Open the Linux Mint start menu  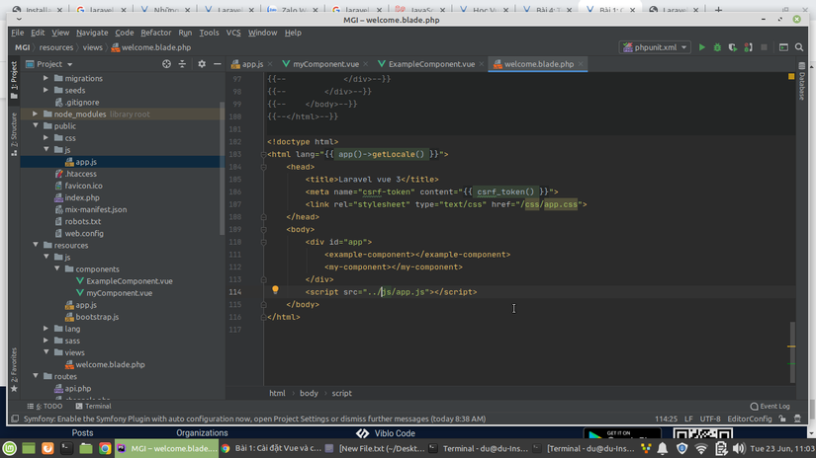pos(10,448)
